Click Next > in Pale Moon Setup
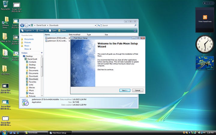 tap(125, 90)
